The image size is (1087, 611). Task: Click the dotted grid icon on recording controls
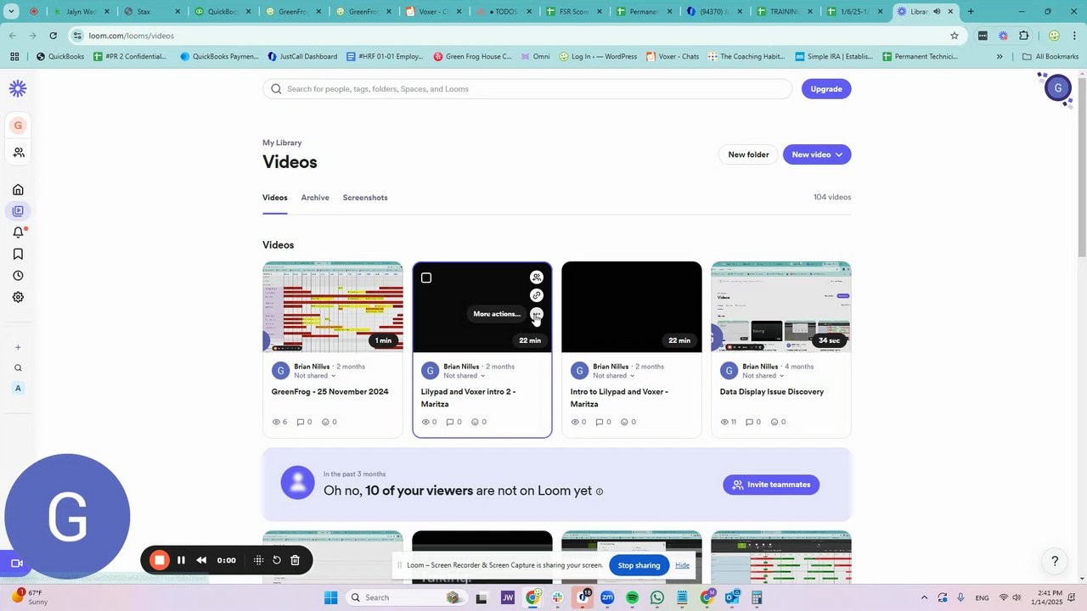tap(259, 560)
